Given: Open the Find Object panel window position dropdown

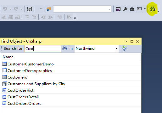Looking at the screenshot, I should tap(126, 41).
